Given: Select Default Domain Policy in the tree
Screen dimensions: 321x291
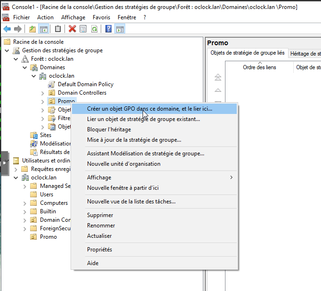Looking at the screenshot, I should tap(85, 84).
